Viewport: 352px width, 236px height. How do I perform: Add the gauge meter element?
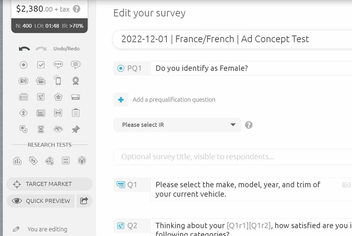point(58,129)
